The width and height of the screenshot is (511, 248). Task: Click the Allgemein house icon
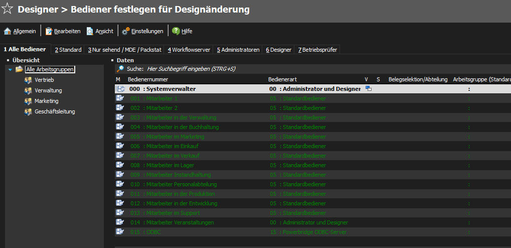point(7,31)
